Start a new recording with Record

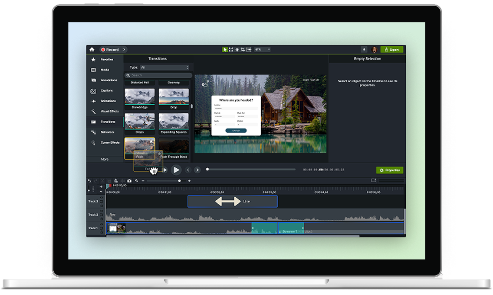point(110,50)
